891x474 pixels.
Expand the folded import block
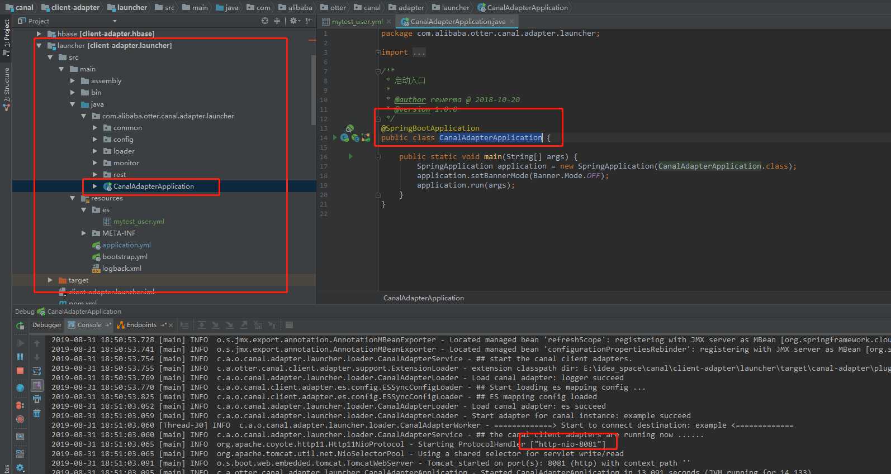(x=378, y=52)
